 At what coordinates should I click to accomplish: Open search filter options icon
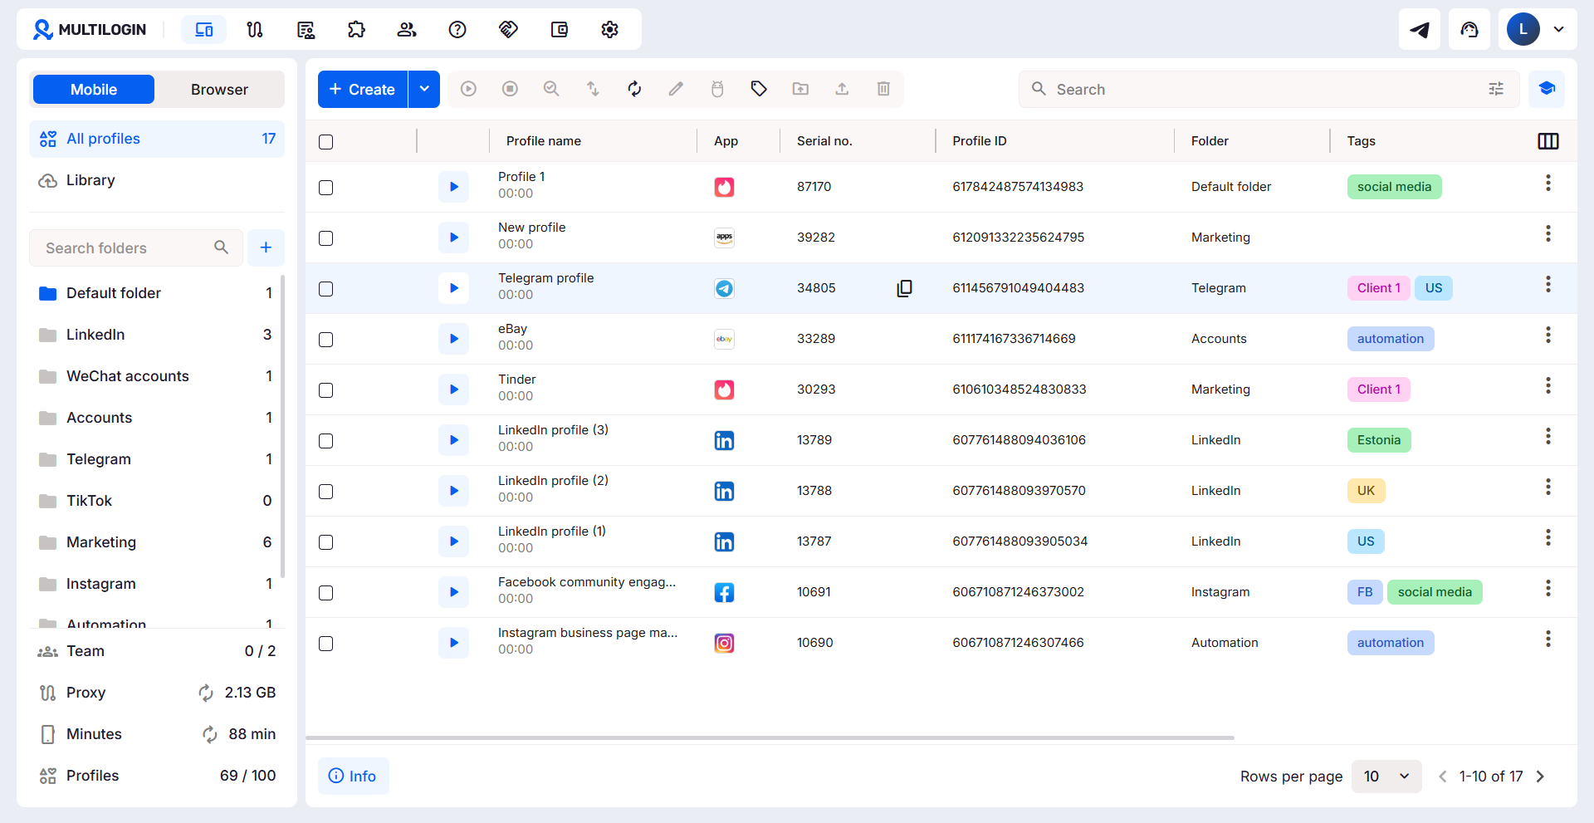pyautogui.click(x=1496, y=89)
